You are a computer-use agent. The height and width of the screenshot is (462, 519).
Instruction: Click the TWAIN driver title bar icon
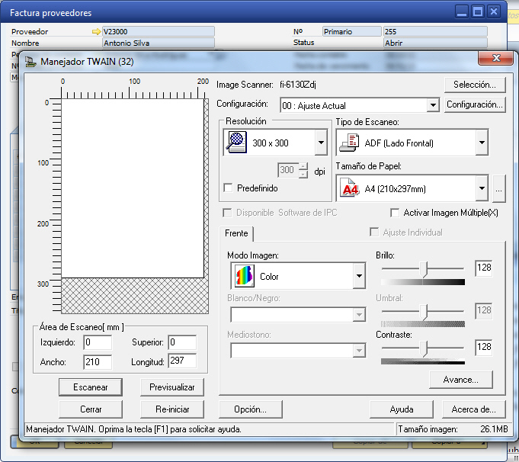click(30, 61)
